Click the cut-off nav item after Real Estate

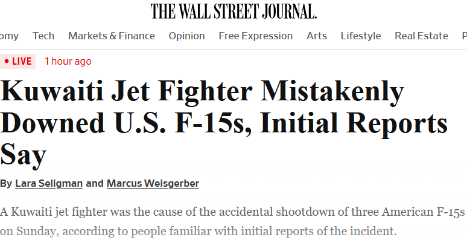click(463, 36)
